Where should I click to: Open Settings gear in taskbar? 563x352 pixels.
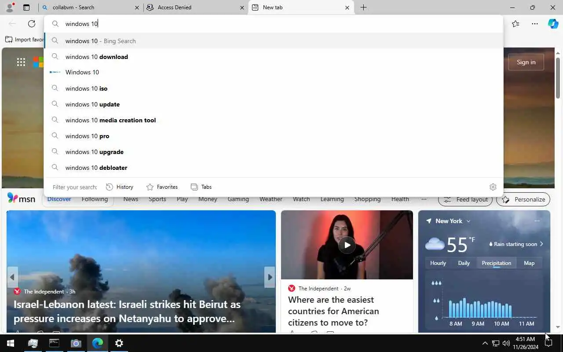119,343
